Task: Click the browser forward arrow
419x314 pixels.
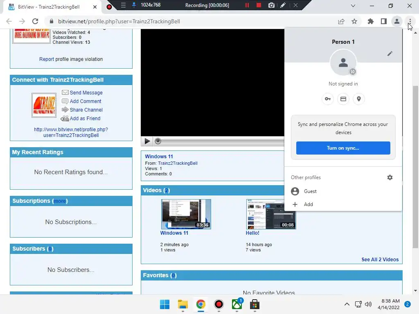Action: tap(22, 21)
